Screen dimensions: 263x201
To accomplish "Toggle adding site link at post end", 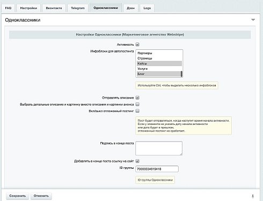I will pyautogui.click(x=137, y=161).
